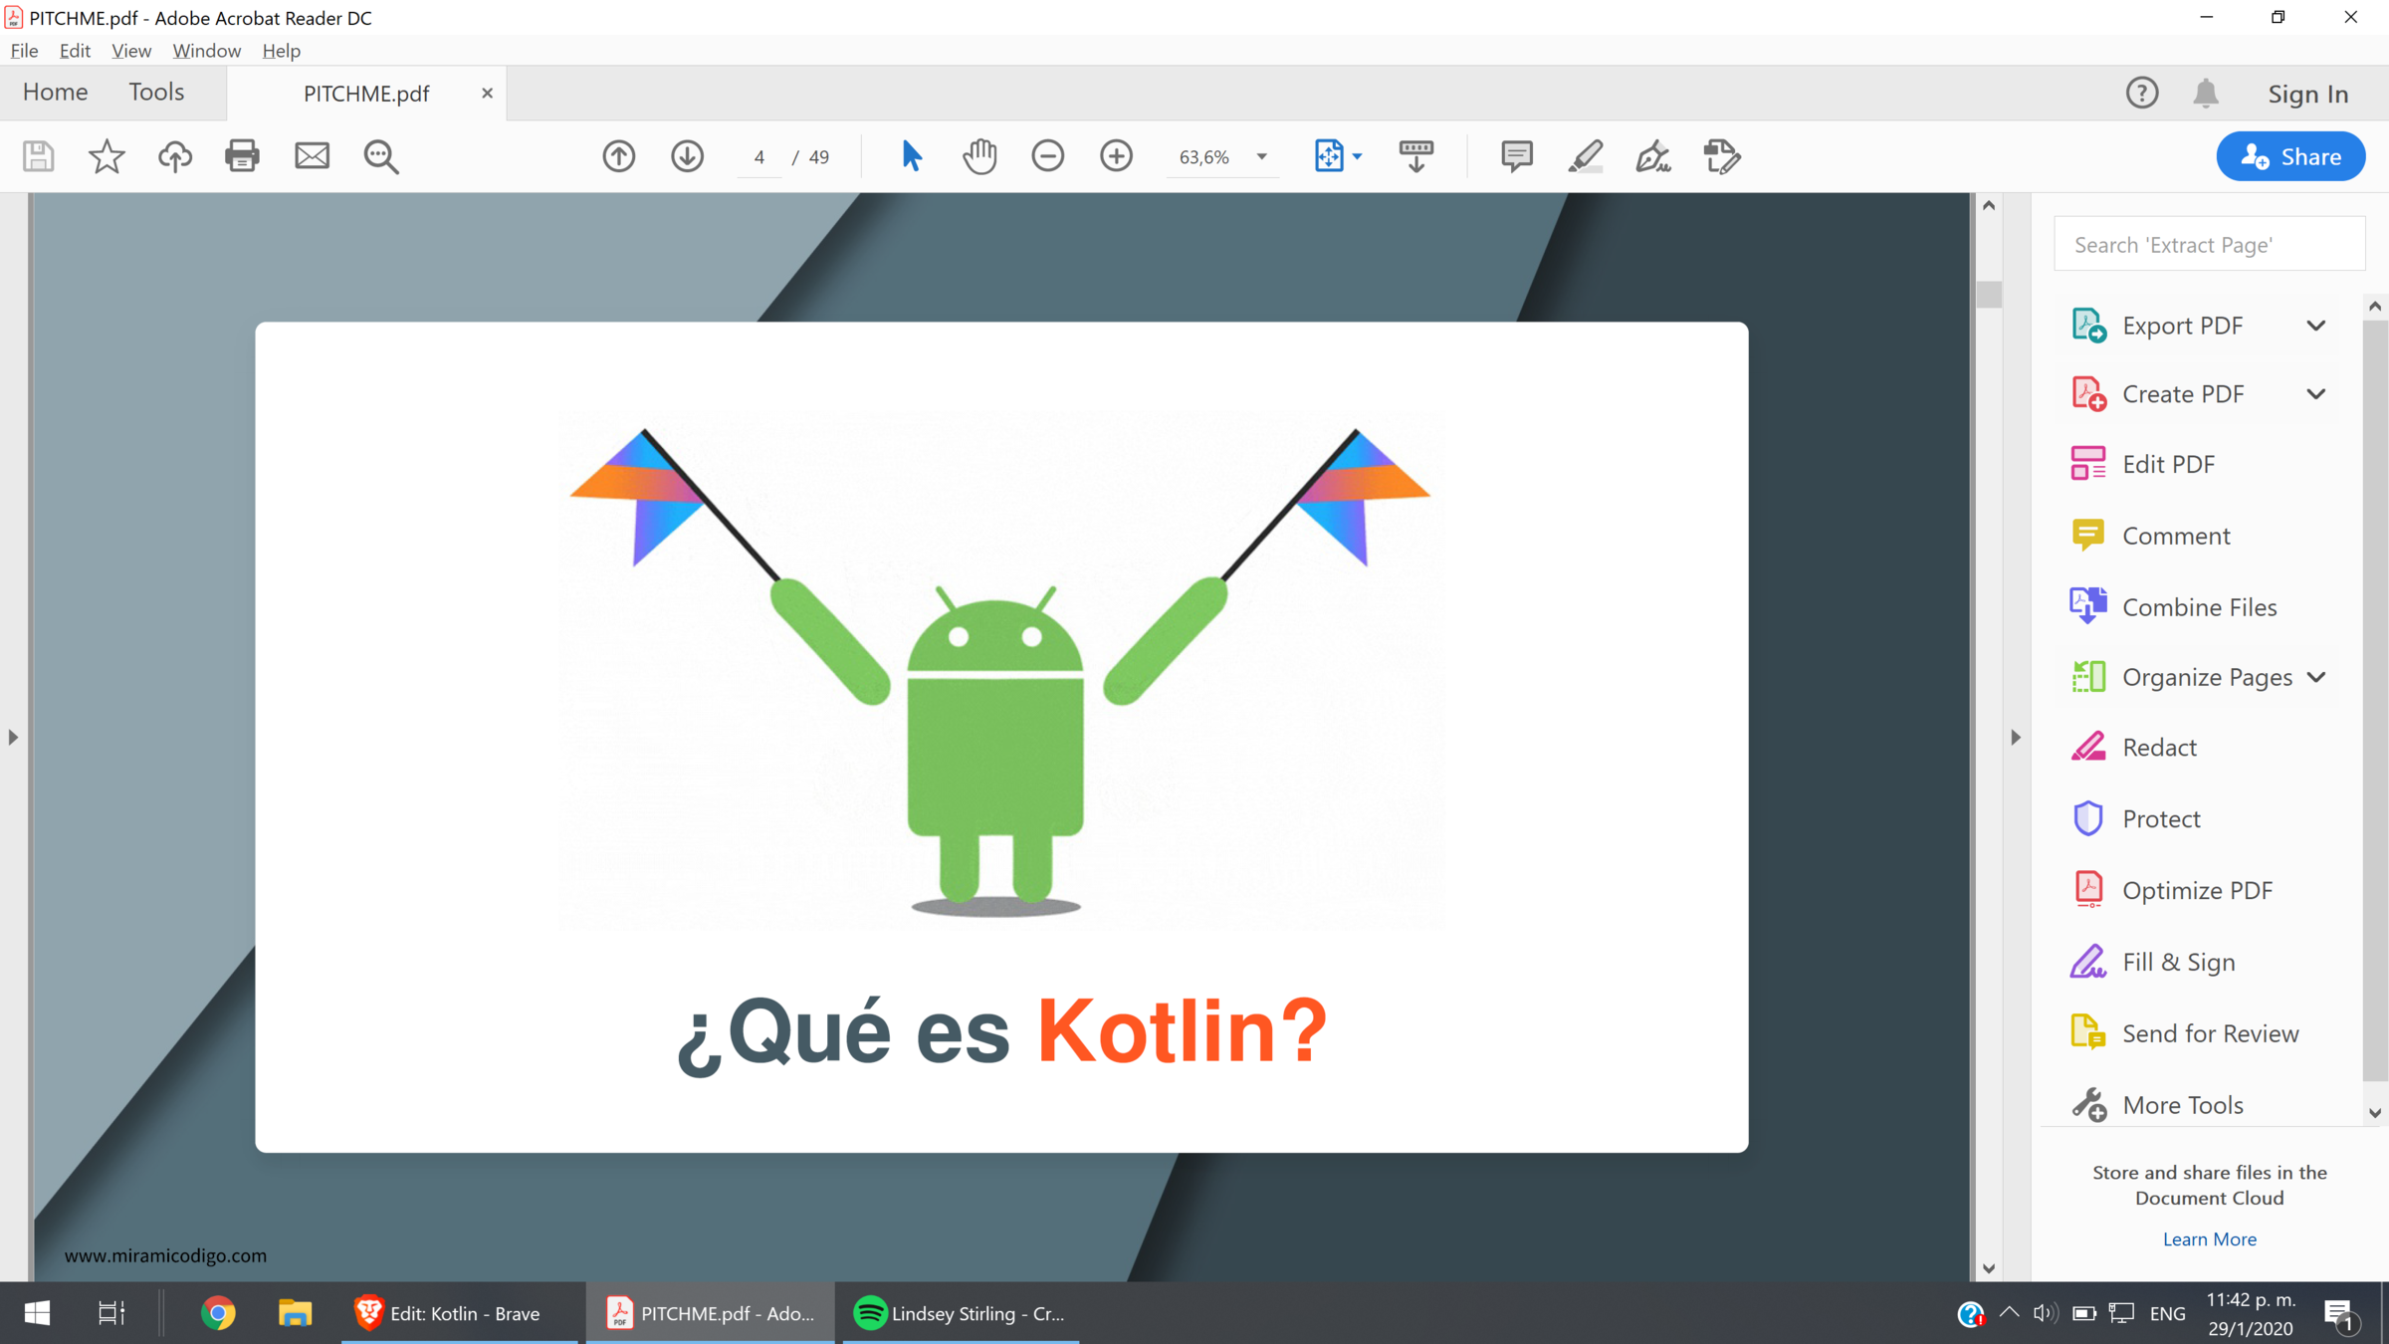Follow the Learn More link
Viewport: 2389px width, 1344px height.
[2209, 1239]
